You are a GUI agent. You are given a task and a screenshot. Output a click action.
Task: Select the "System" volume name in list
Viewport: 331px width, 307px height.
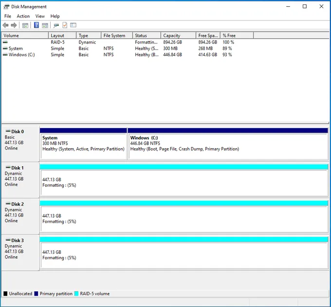pyautogui.click(x=16, y=48)
